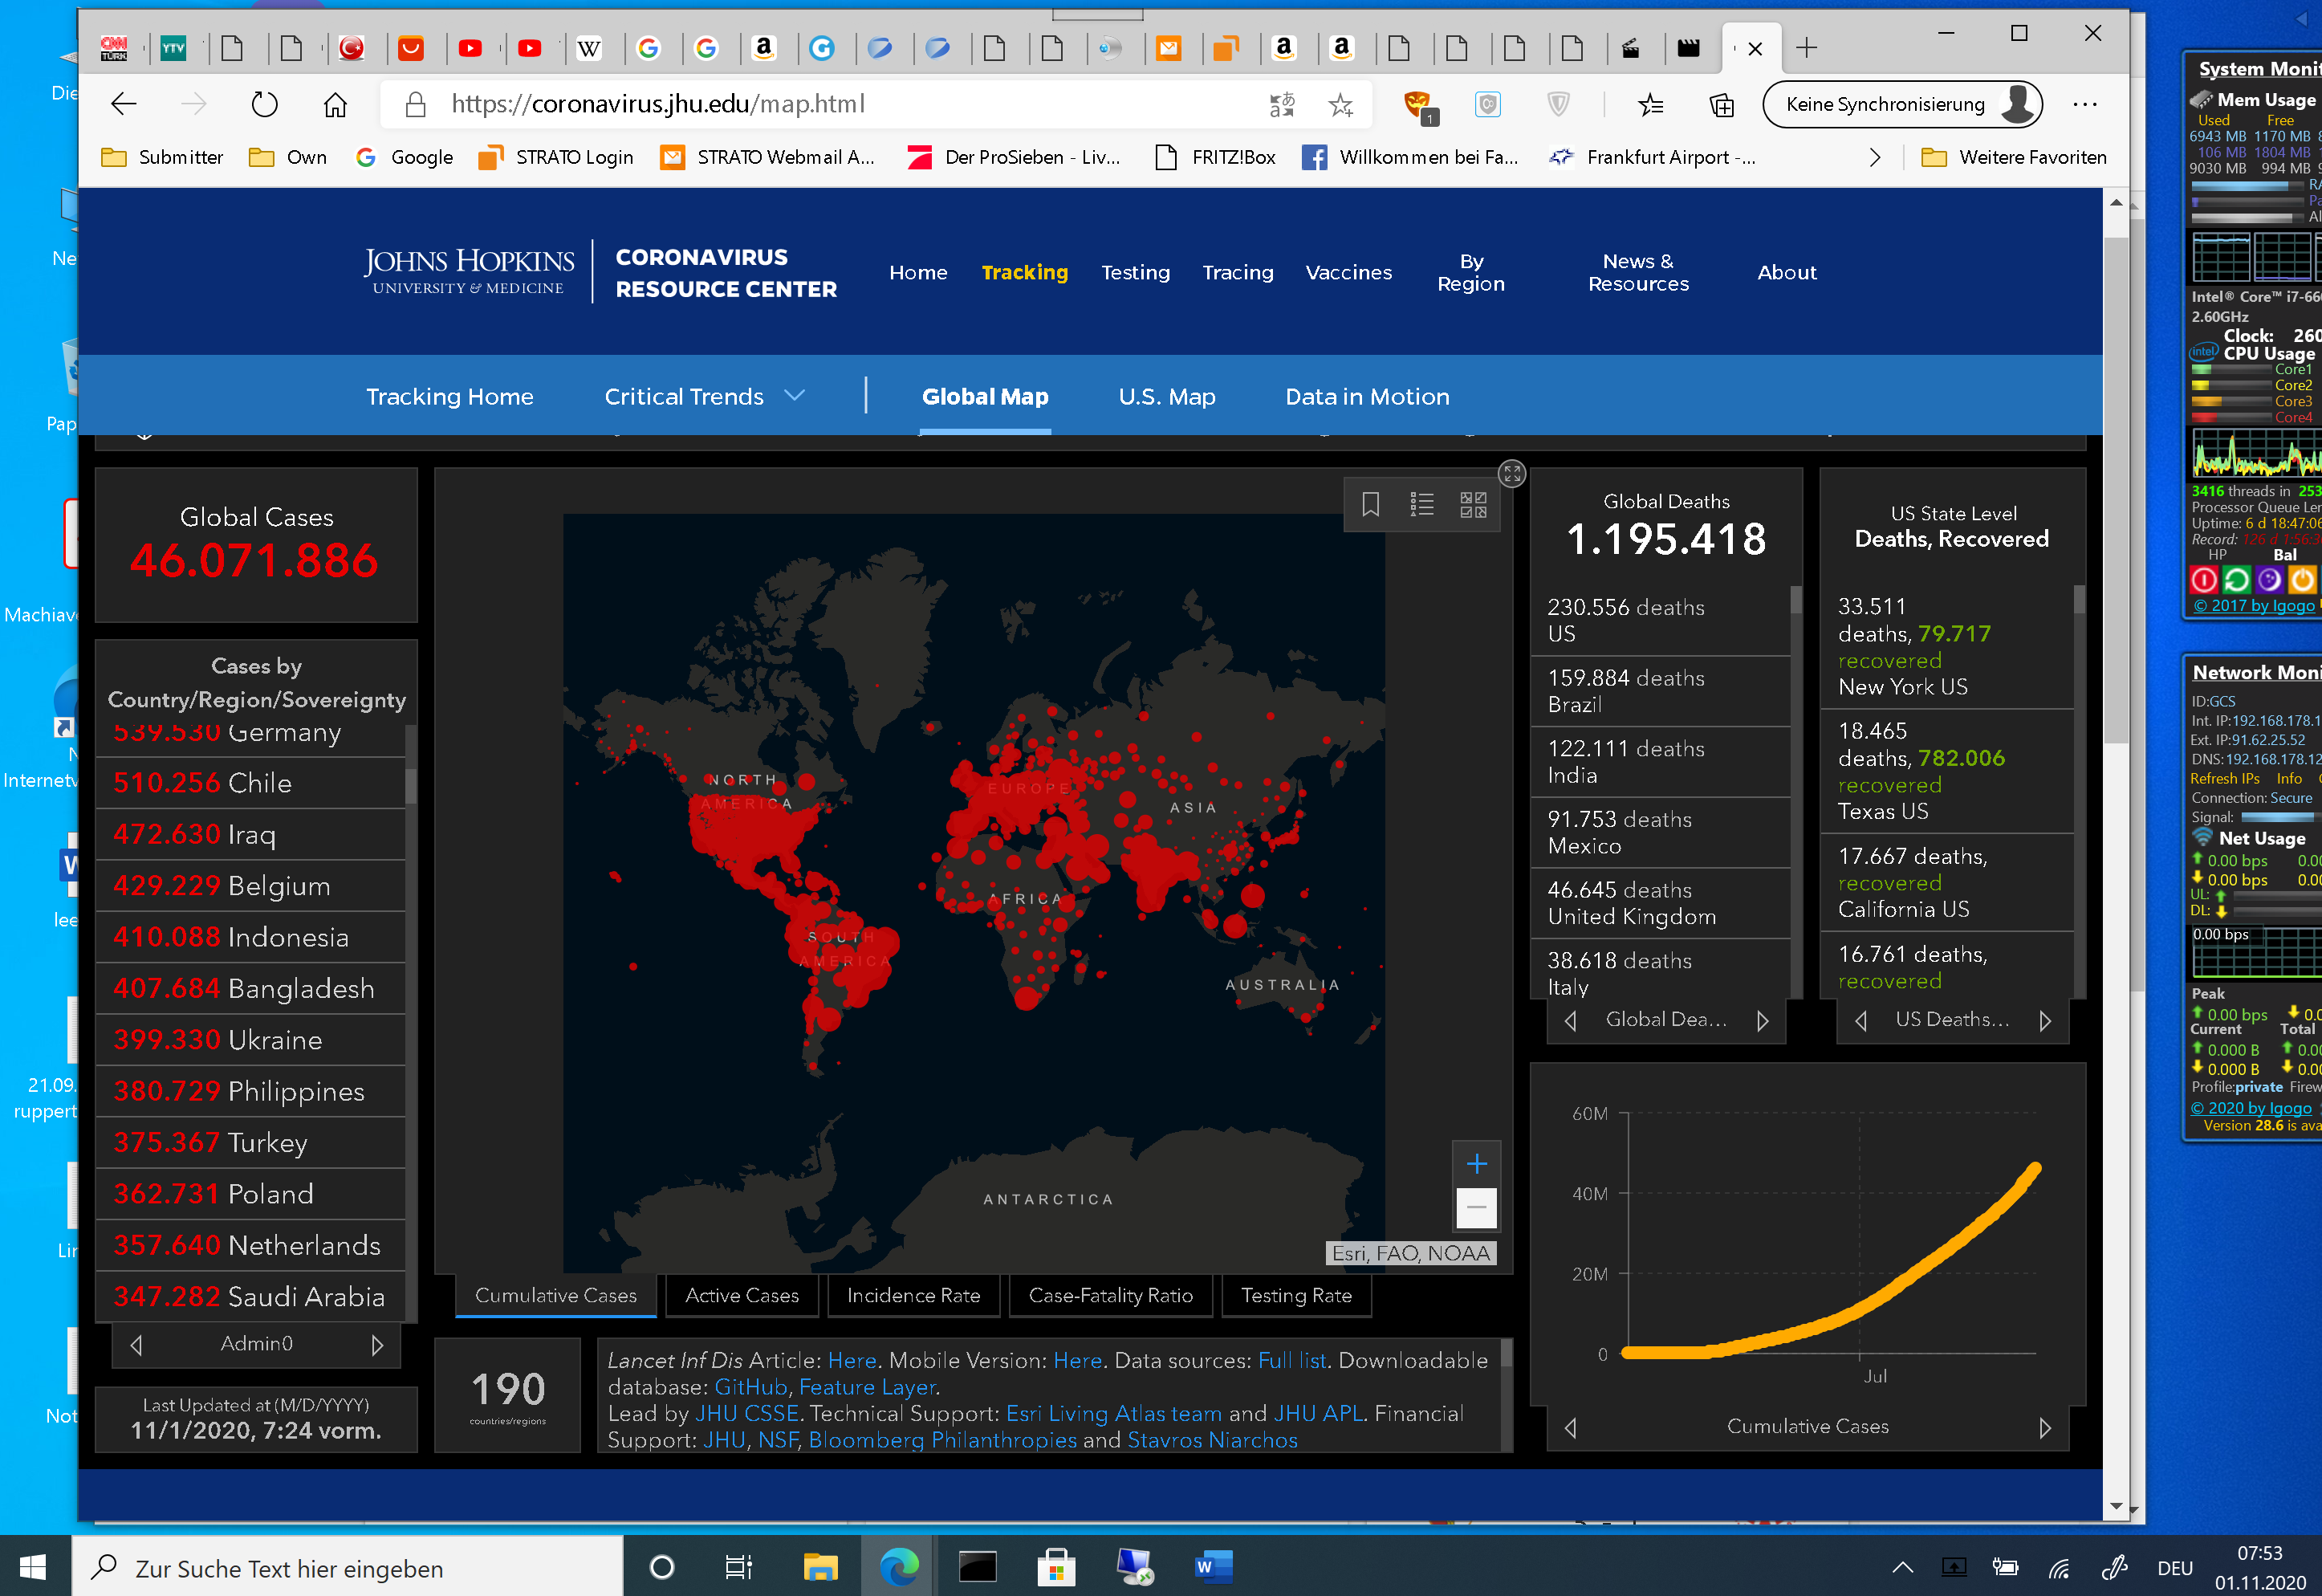Screen dimensions: 2322x1596
Task: Select Belgium in the cases list
Action: tap(251, 886)
